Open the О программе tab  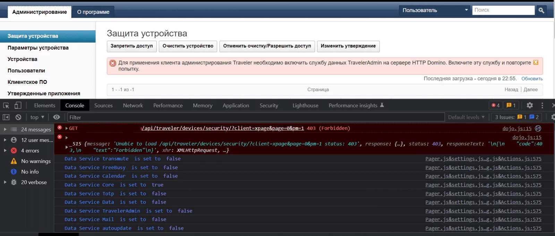pos(93,12)
